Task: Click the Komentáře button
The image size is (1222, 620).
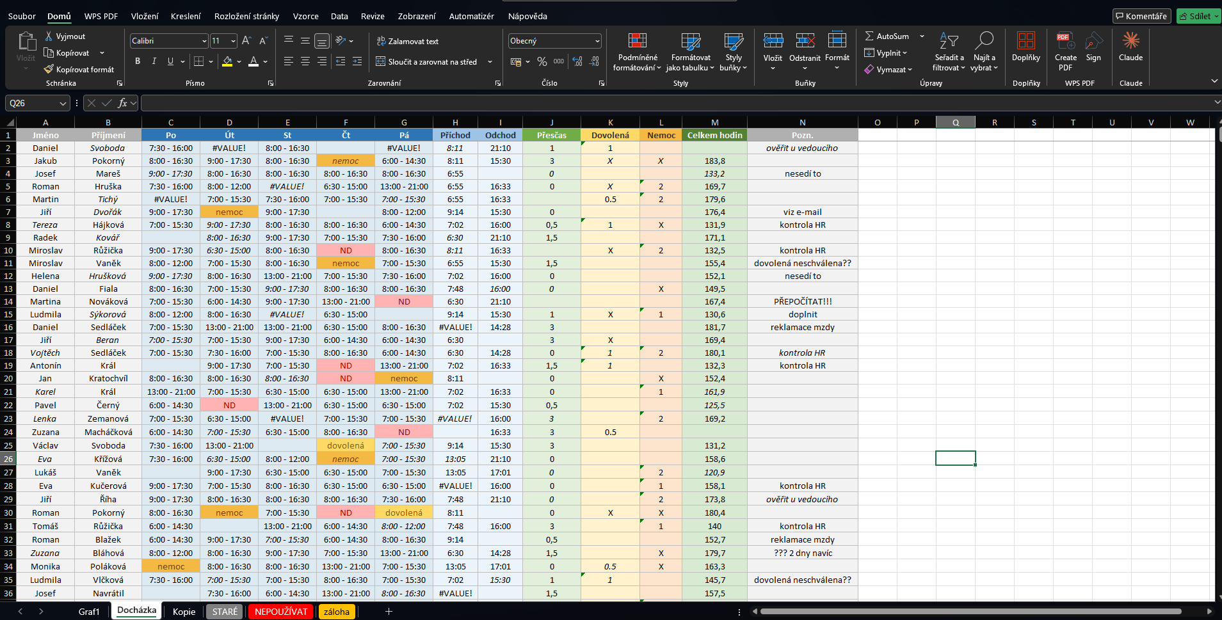Action: 1141,16
